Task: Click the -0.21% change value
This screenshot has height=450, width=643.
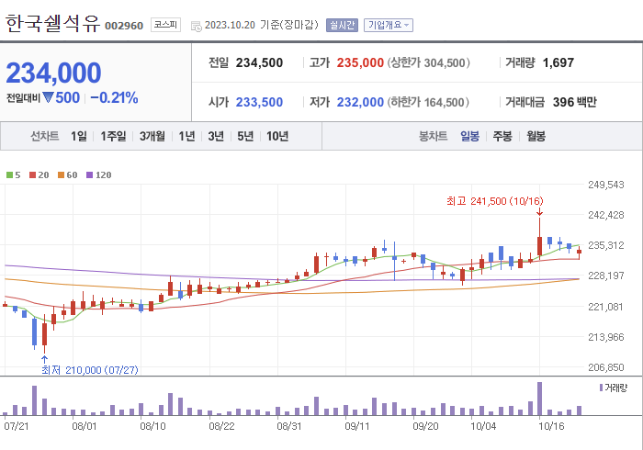Action: coord(114,97)
